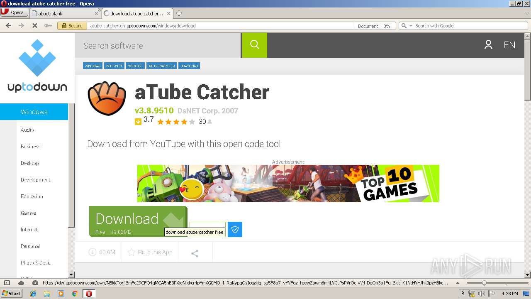This screenshot has height=299, width=531.
Task: Click the search magnifier icon in Opera toolbar
Action: [404, 25]
